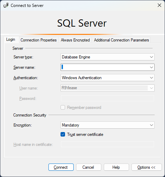Open the disabled User name dropdown arrow
Viewport: 165px width, 177px height.
click(152, 88)
